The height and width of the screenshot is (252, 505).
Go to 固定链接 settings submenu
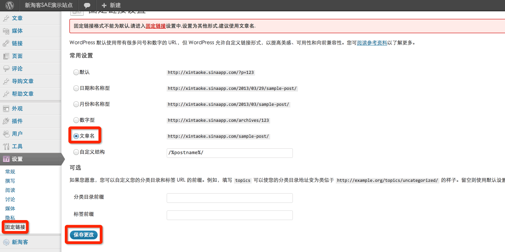tap(15, 227)
